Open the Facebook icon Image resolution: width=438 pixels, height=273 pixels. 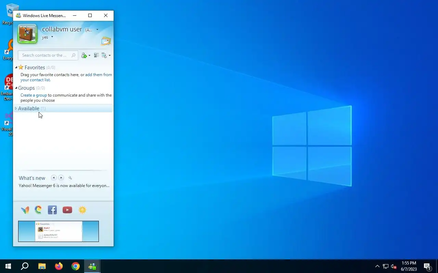coord(52,210)
